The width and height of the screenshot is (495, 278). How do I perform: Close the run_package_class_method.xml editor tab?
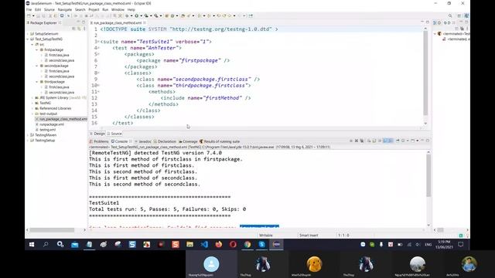pos(145,22)
